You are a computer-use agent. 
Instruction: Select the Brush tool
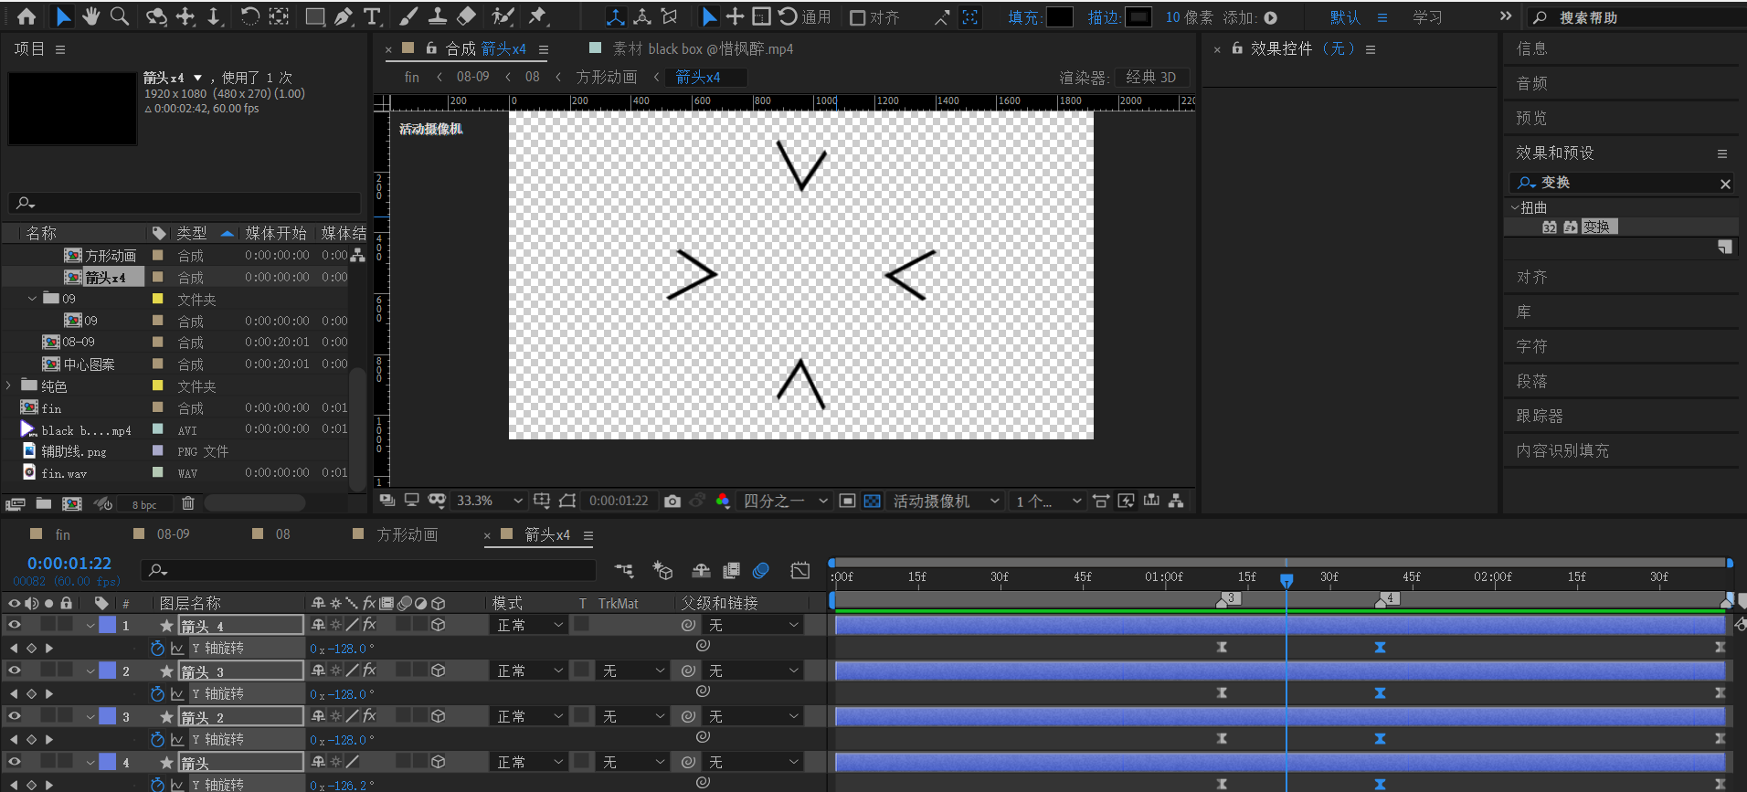pyautogui.click(x=408, y=16)
